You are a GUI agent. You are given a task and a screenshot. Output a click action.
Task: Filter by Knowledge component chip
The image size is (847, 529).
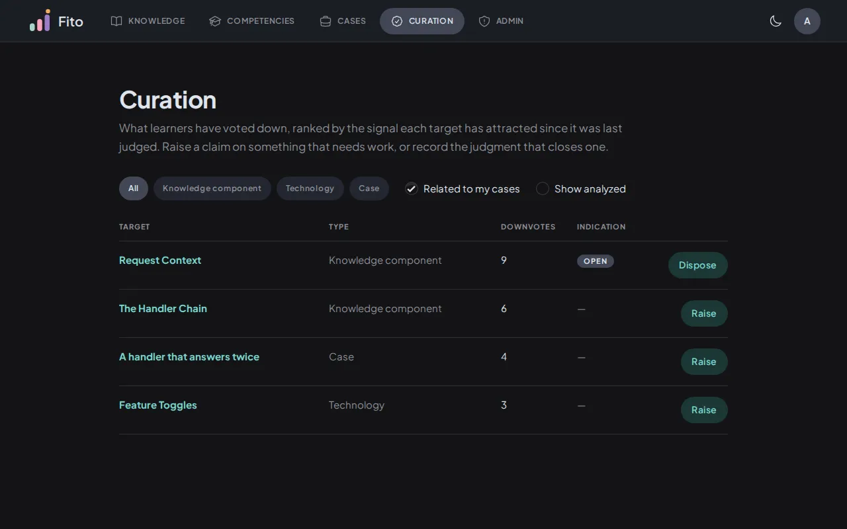[x=212, y=188]
